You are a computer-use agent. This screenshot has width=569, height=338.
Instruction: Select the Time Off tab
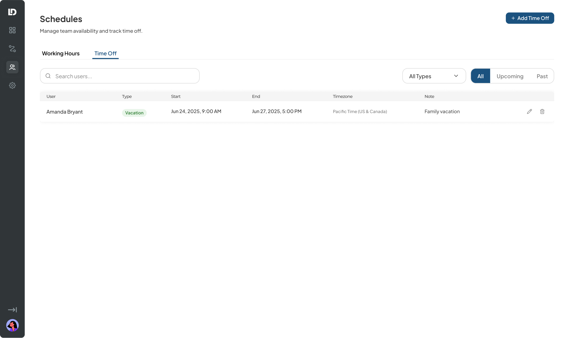[105, 53]
